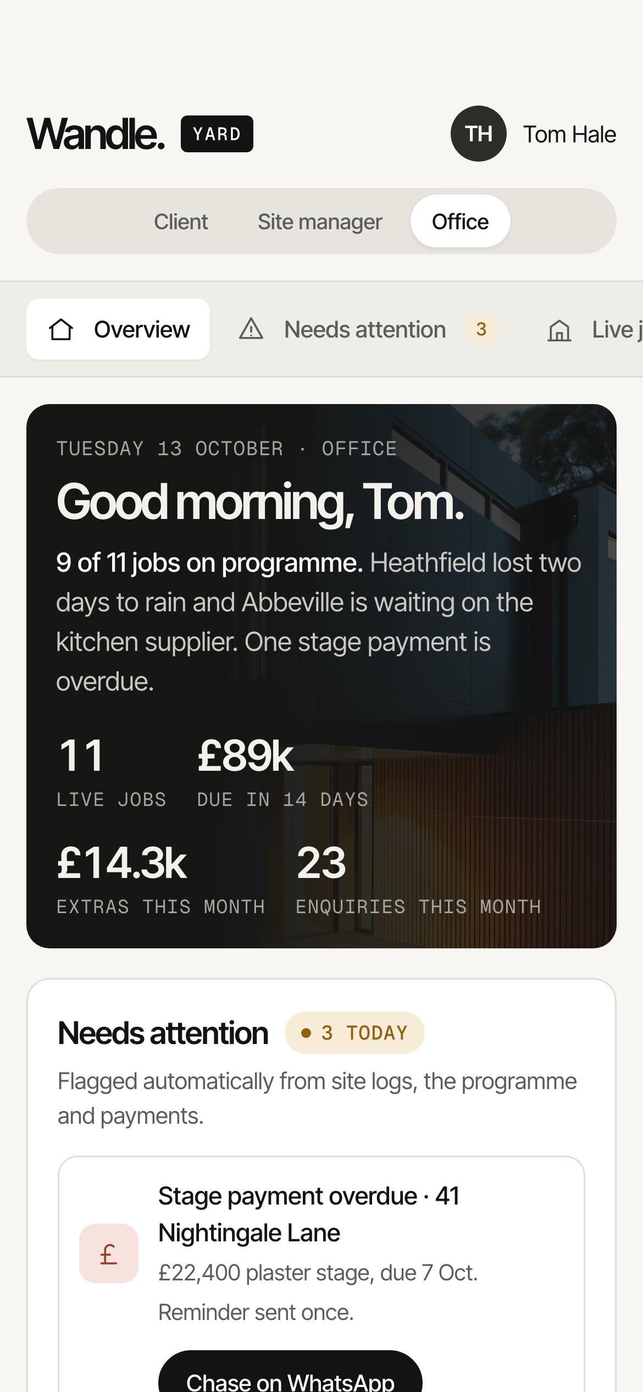Click the Live jobs building icon
643x1392 pixels.
[559, 330]
